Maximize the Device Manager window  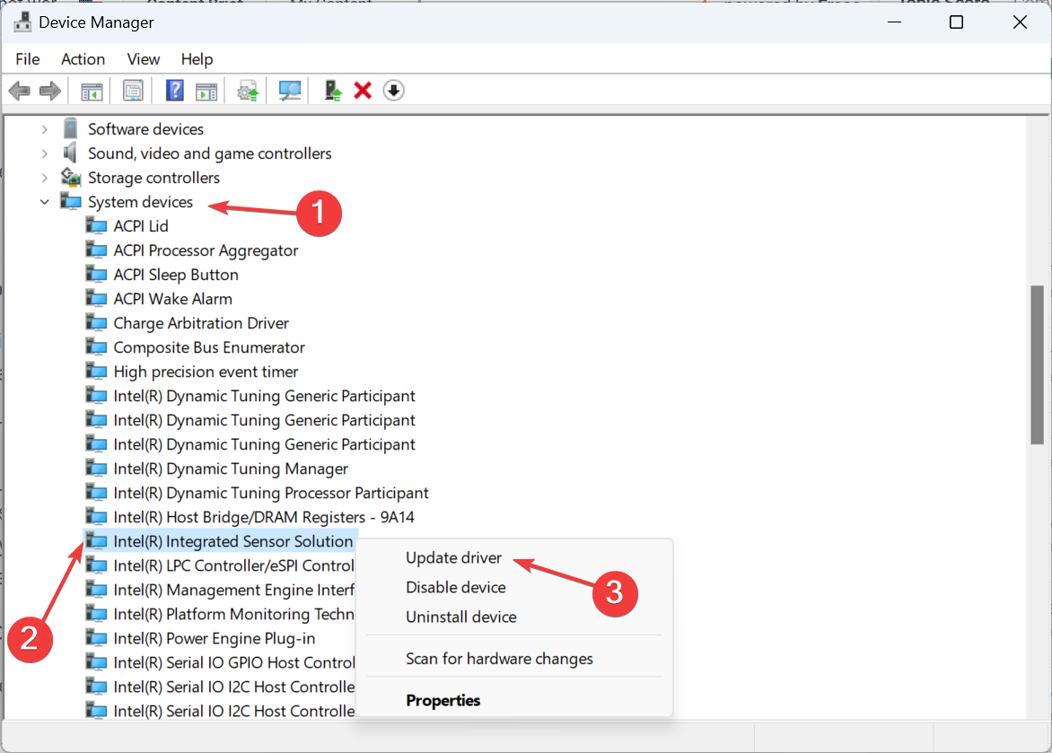pos(956,22)
